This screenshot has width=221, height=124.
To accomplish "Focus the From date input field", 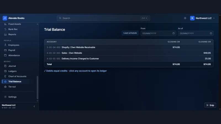I will [158, 33].
